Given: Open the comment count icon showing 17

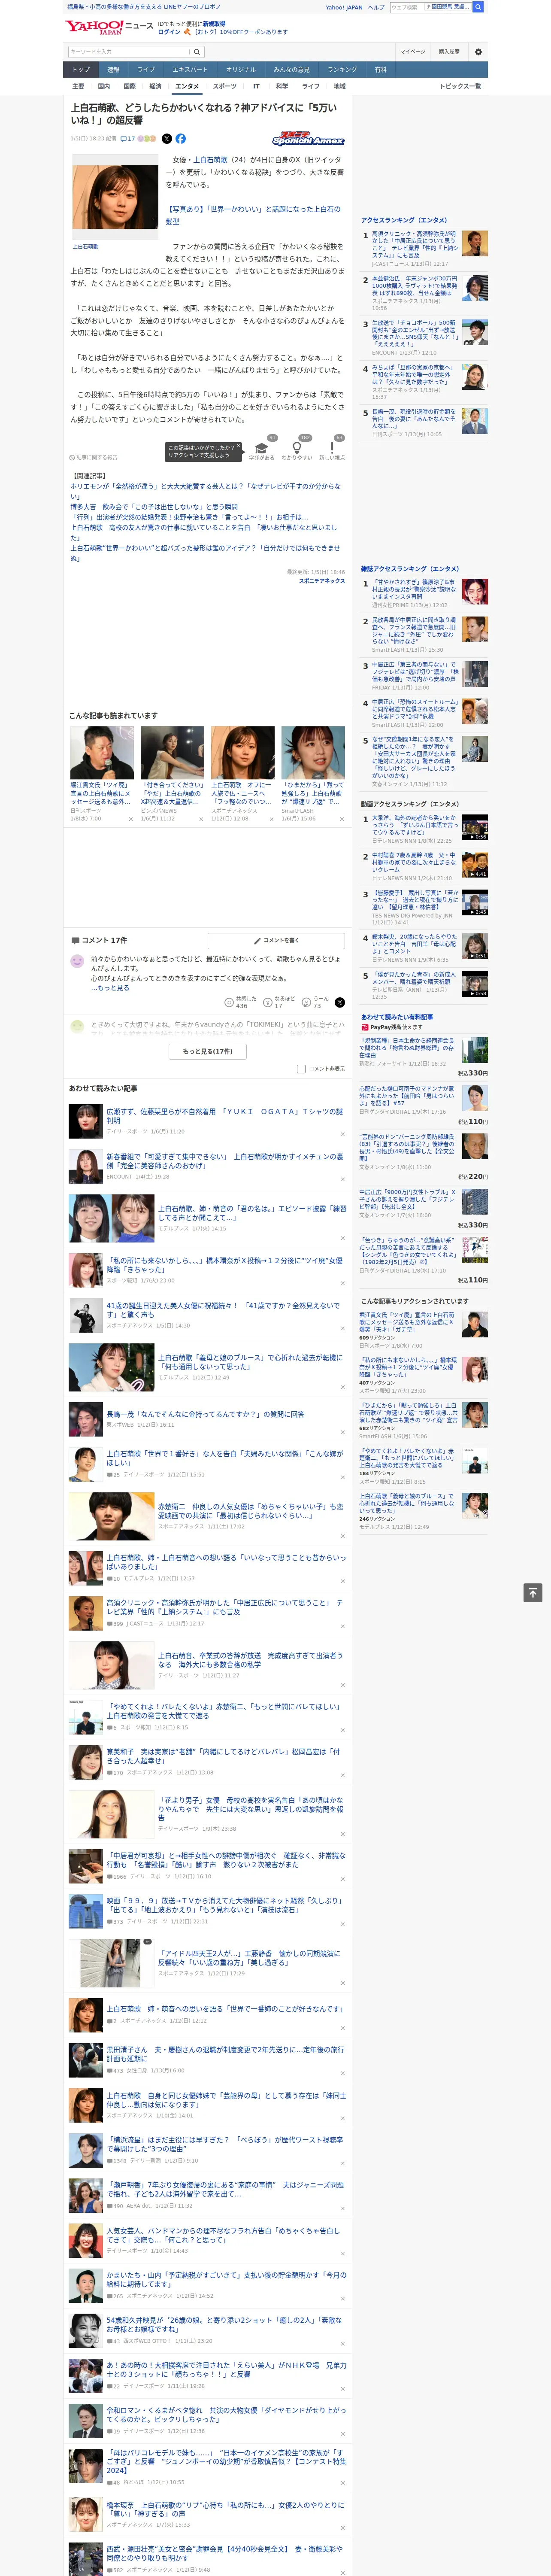Looking at the screenshot, I should [127, 139].
